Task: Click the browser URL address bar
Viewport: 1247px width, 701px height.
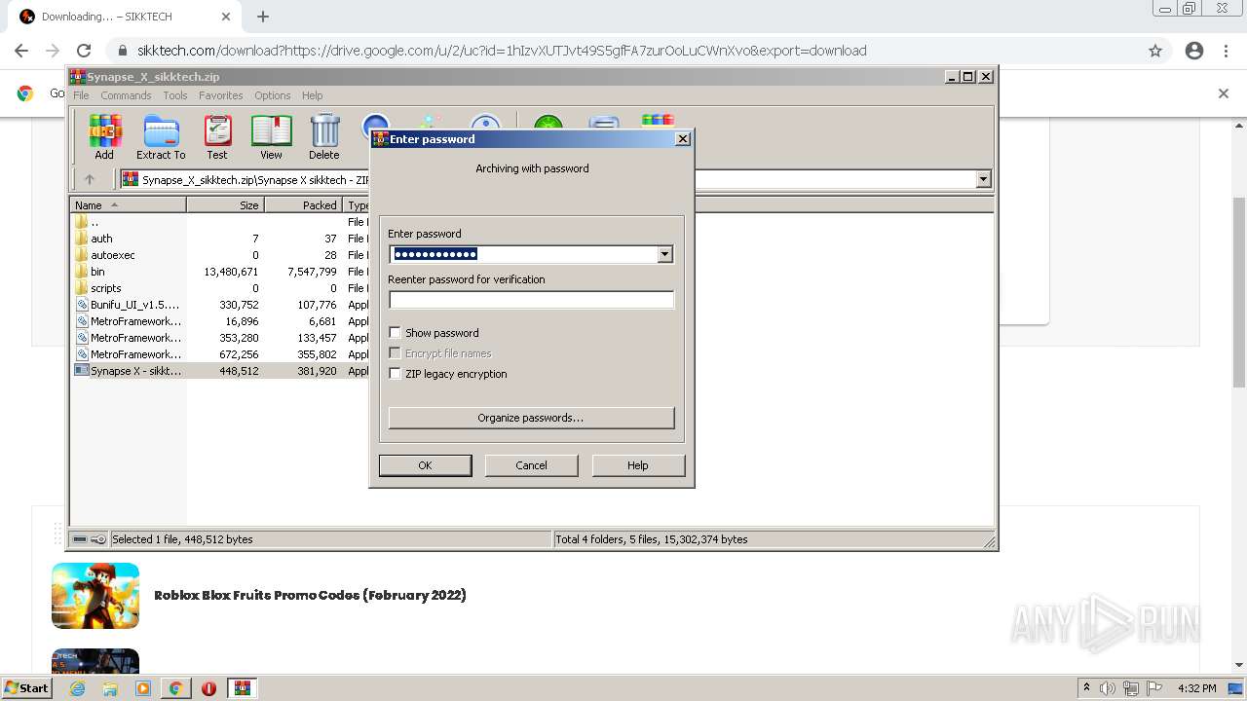Action: click(x=623, y=51)
